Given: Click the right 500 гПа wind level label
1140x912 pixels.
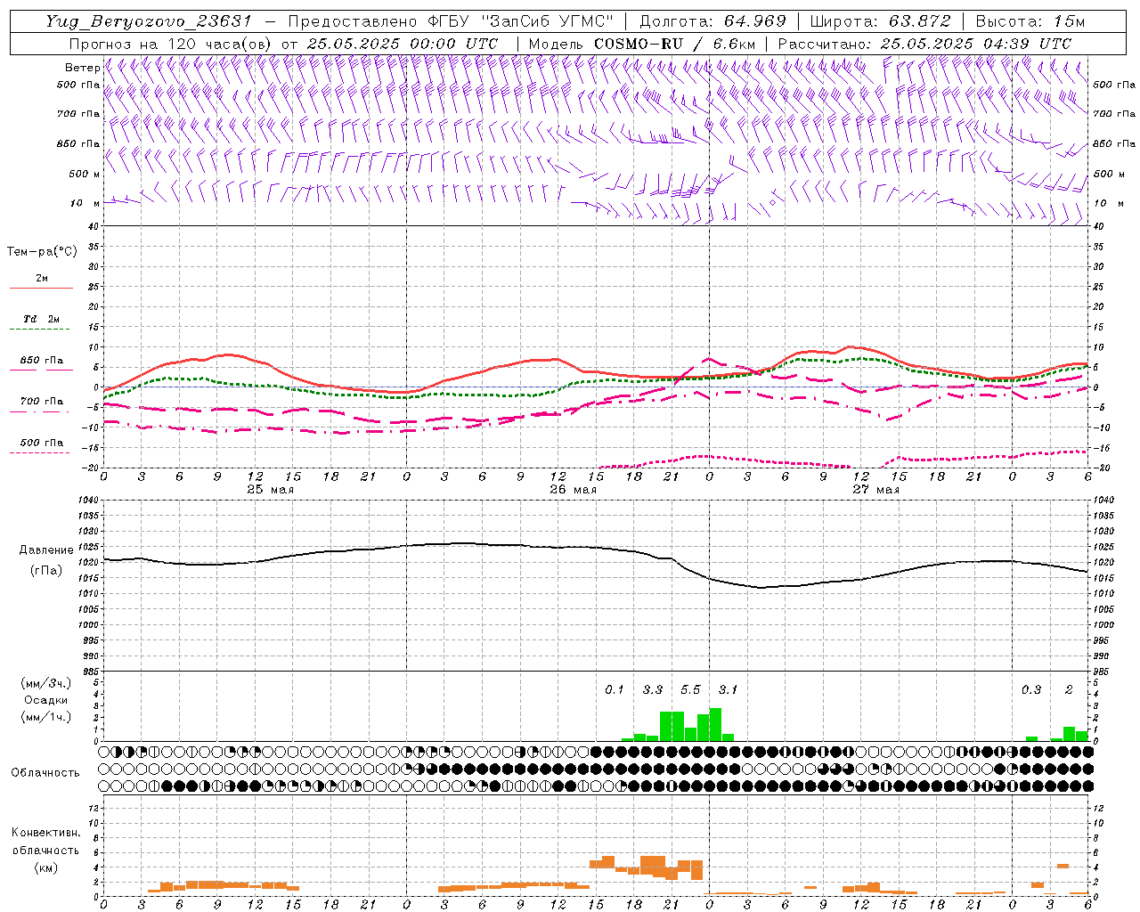Looking at the screenshot, I should coord(1115,85).
